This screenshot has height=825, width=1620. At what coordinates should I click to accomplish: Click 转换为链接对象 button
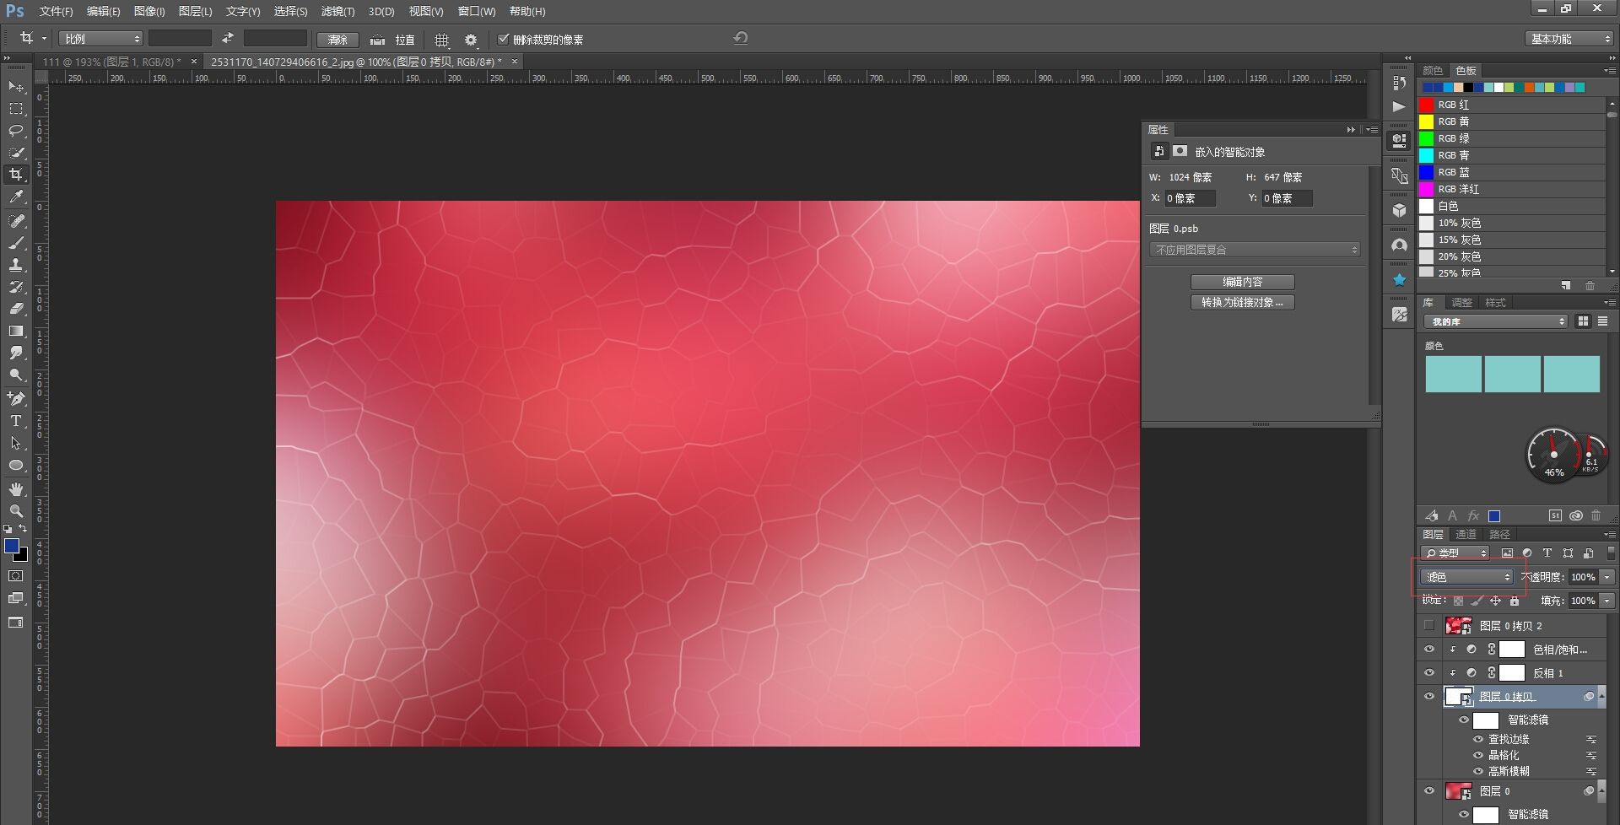(1242, 302)
